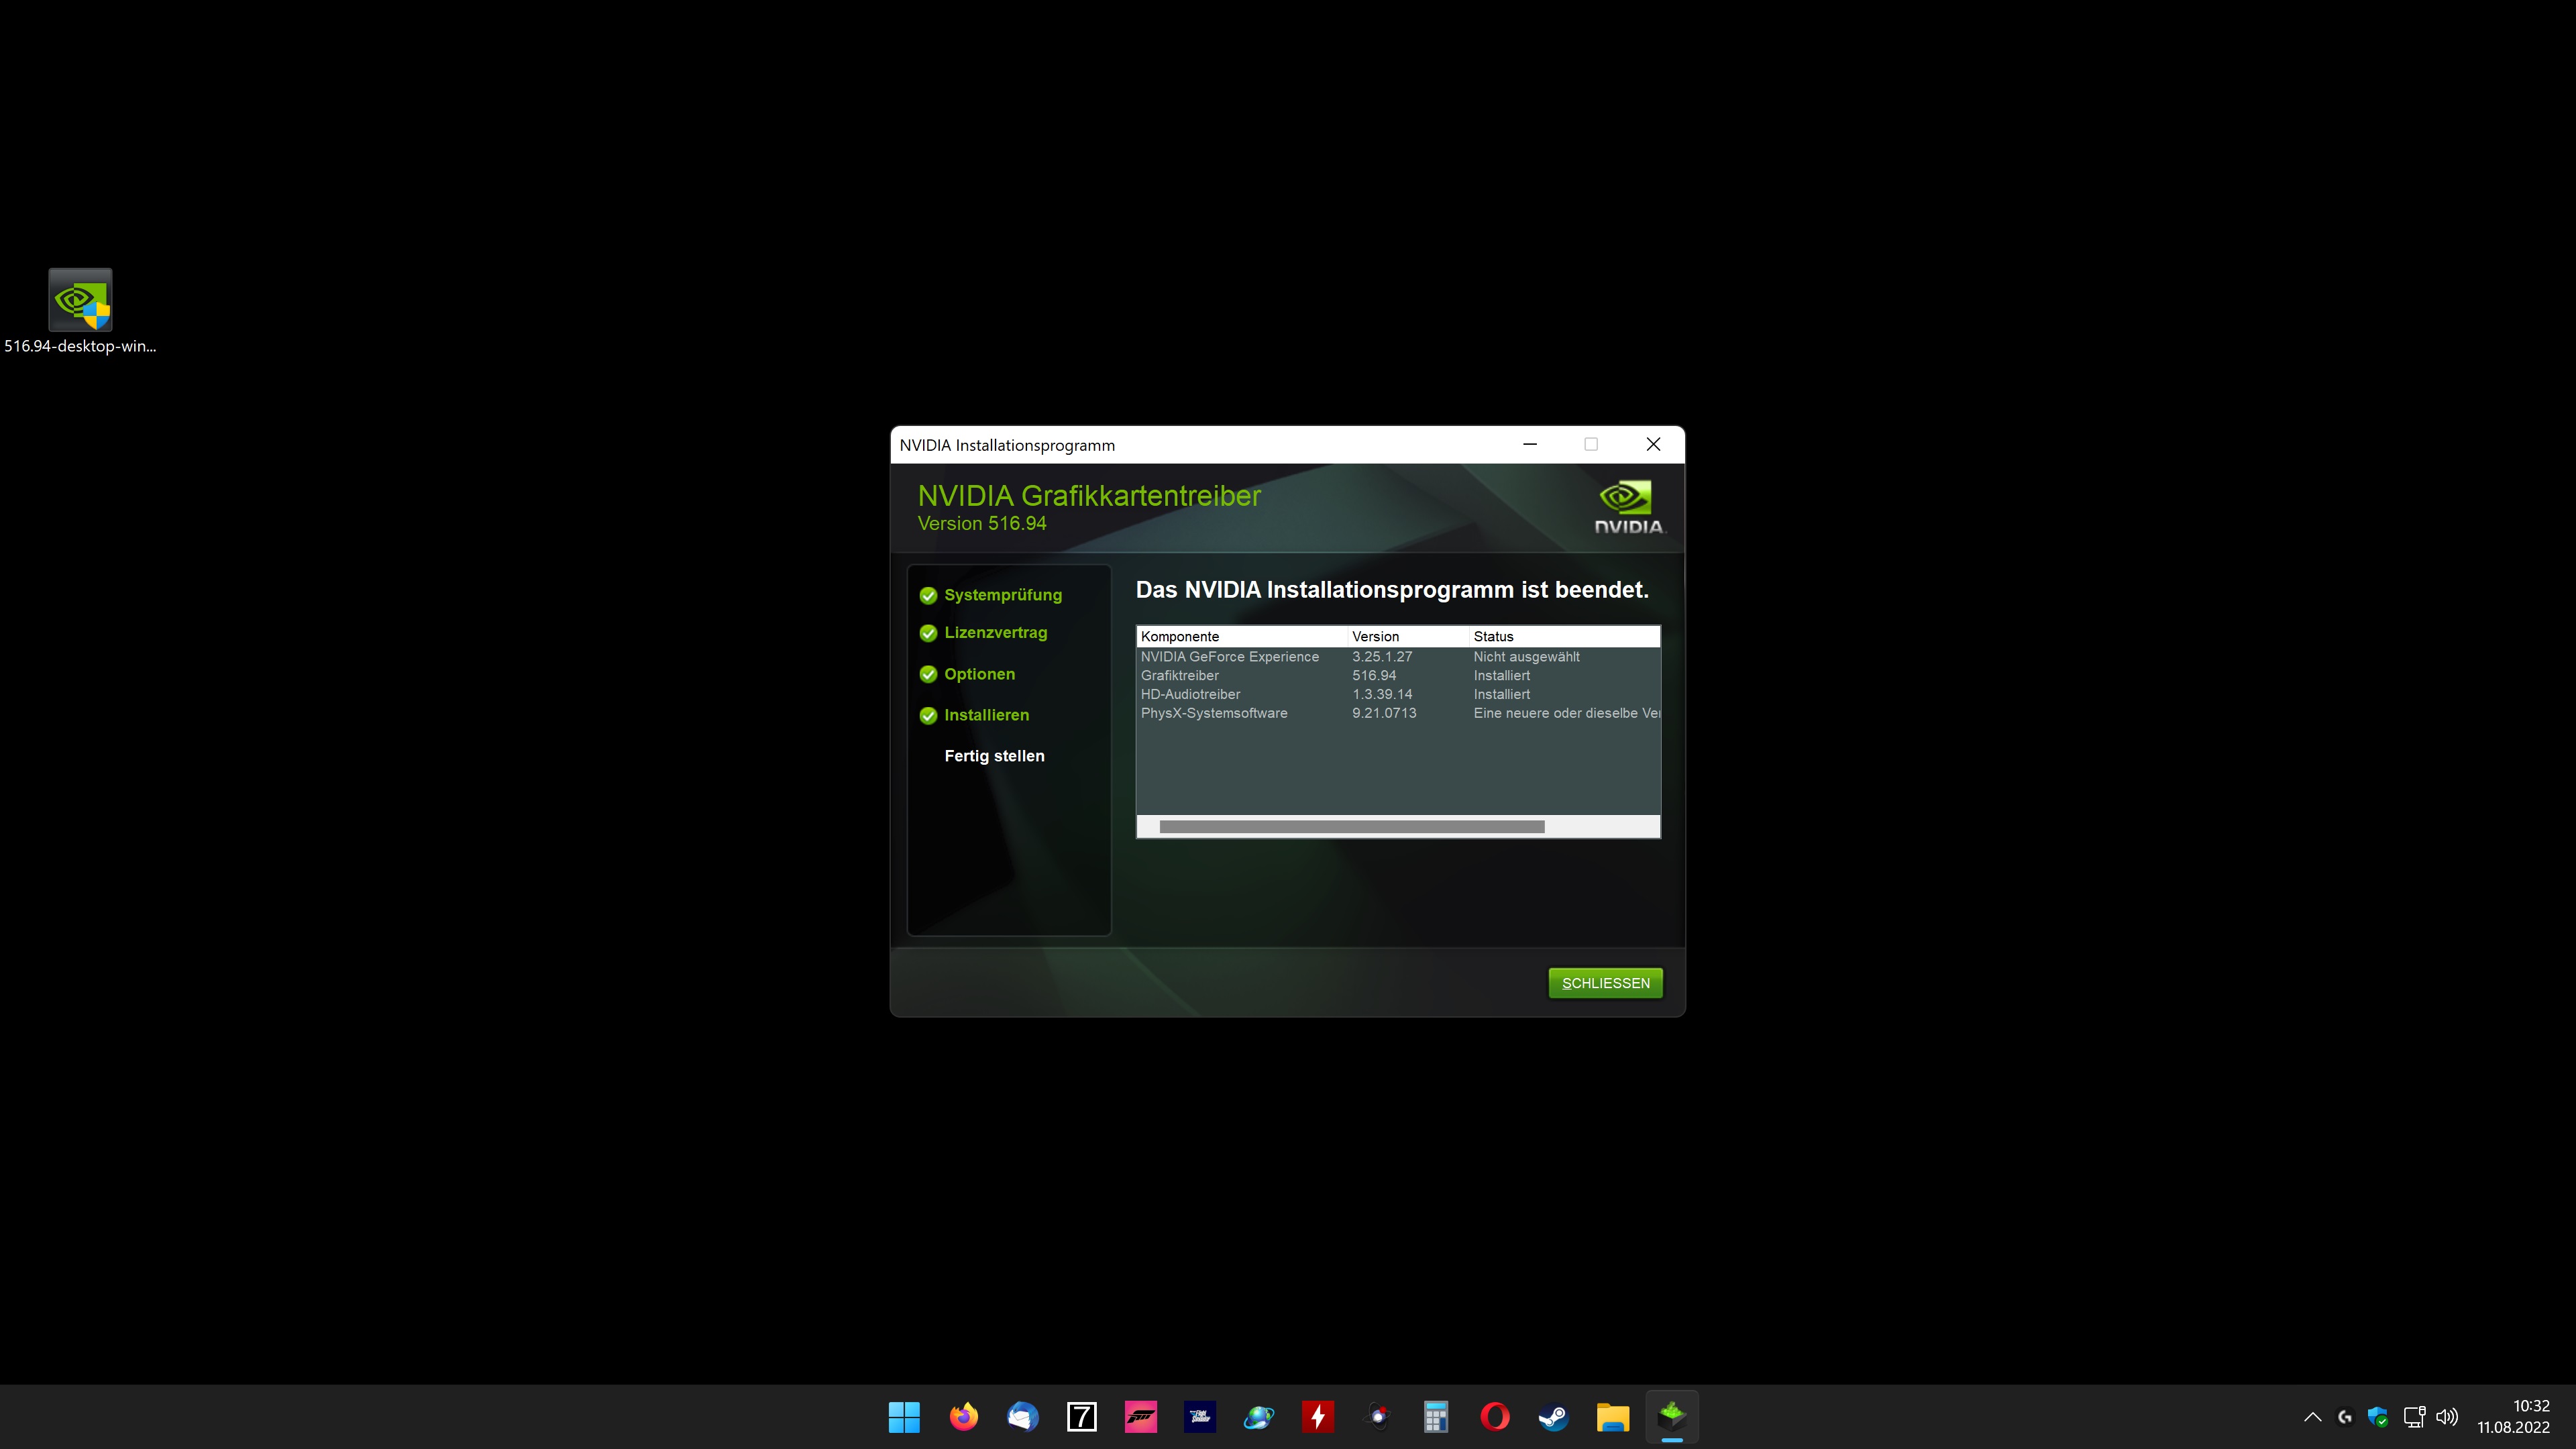Viewport: 2576px width, 1449px height.
Task: Click the Komponente column header
Action: pyautogui.click(x=1242, y=636)
